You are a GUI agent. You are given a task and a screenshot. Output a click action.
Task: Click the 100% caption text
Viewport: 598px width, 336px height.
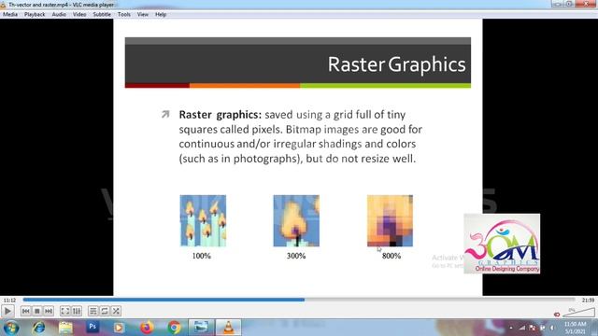click(202, 256)
